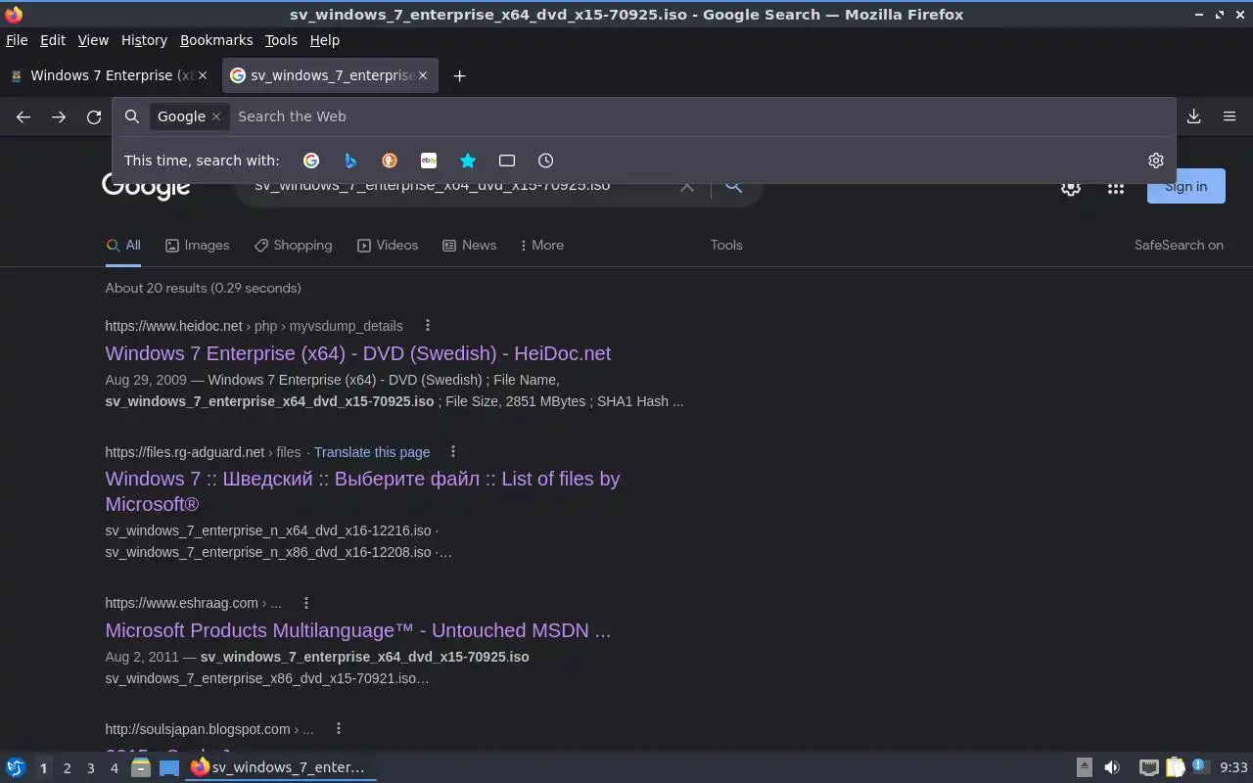
Task: Open the File menu
Action: coord(17,40)
